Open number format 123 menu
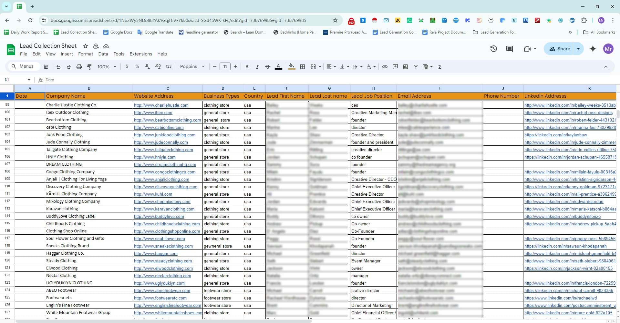Viewport: 620px width, 323px height. 169,66
